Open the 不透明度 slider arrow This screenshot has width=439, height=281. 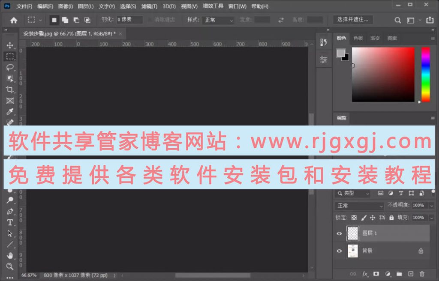431,206
